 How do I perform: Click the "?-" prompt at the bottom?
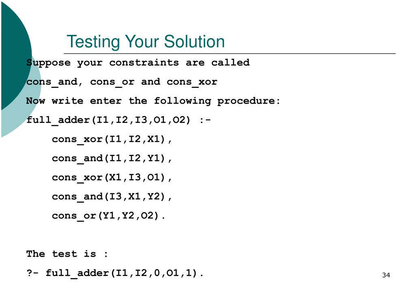pos(32,272)
